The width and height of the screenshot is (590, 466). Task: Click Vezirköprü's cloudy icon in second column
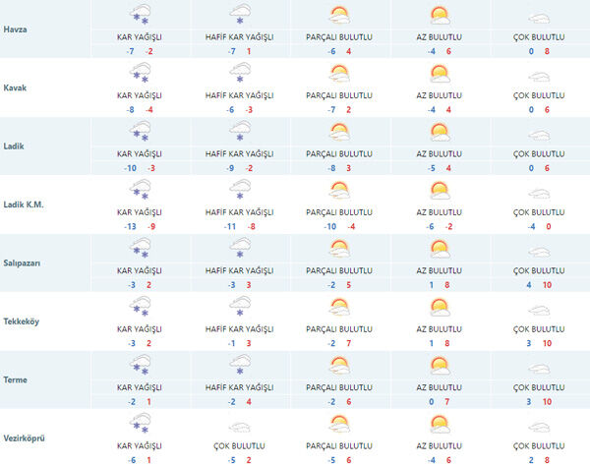pos(238,426)
